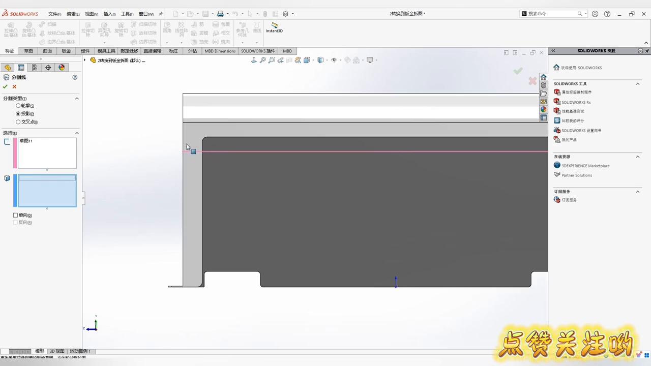The height and width of the screenshot is (366, 651).
Task: Open search command dropdown arrow
Action: (x=586, y=14)
